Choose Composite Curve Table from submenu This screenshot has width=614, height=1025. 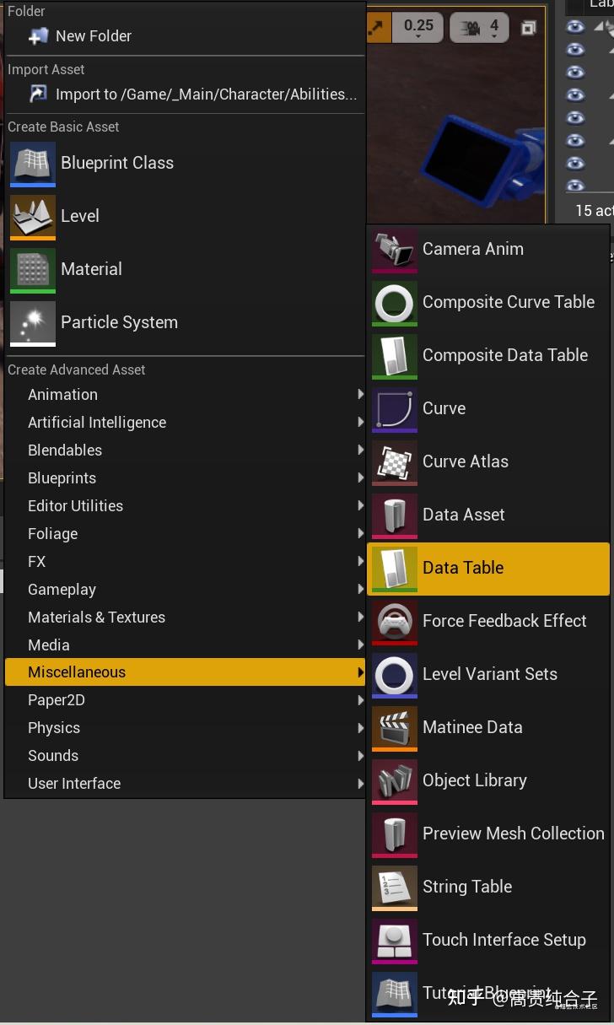tap(508, 302)
